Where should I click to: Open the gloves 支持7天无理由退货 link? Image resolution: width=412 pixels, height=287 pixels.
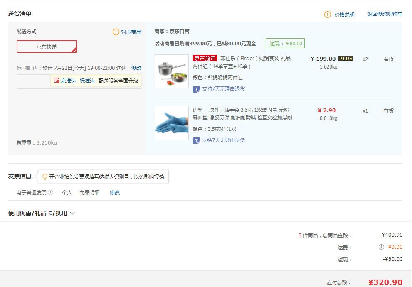[223, 140]
